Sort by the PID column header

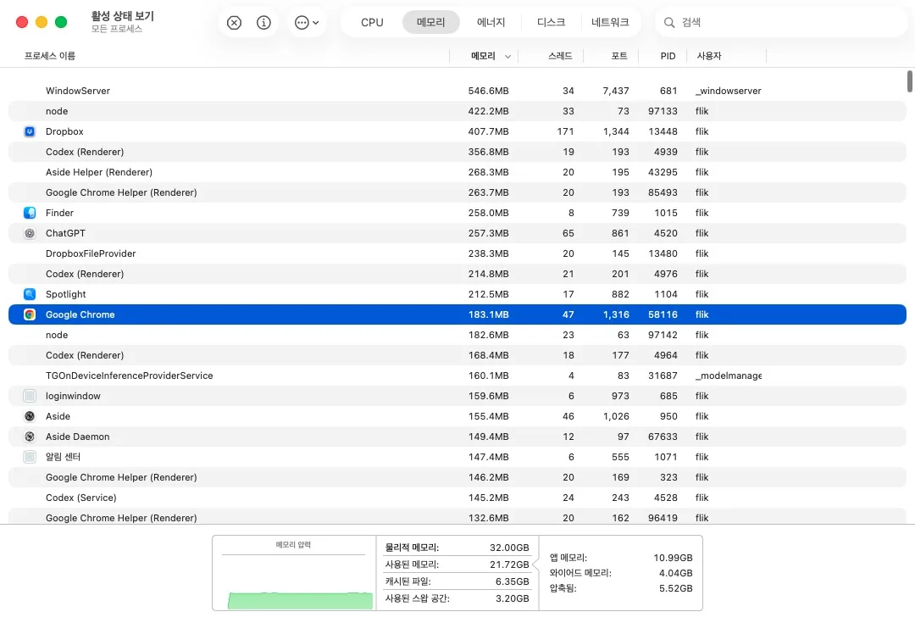668,56
